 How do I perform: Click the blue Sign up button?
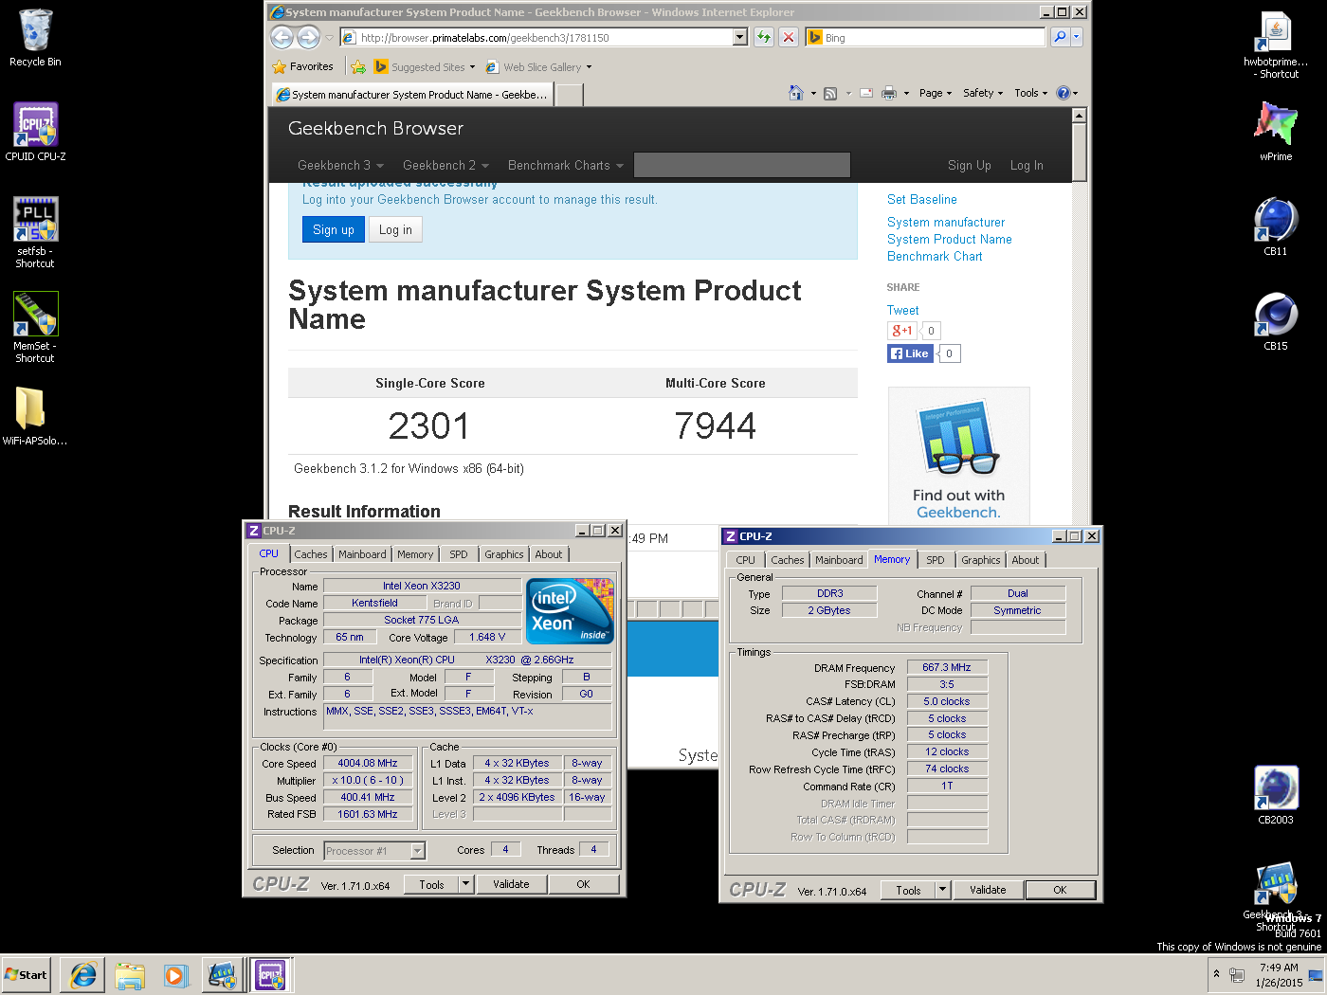[334, 230]
